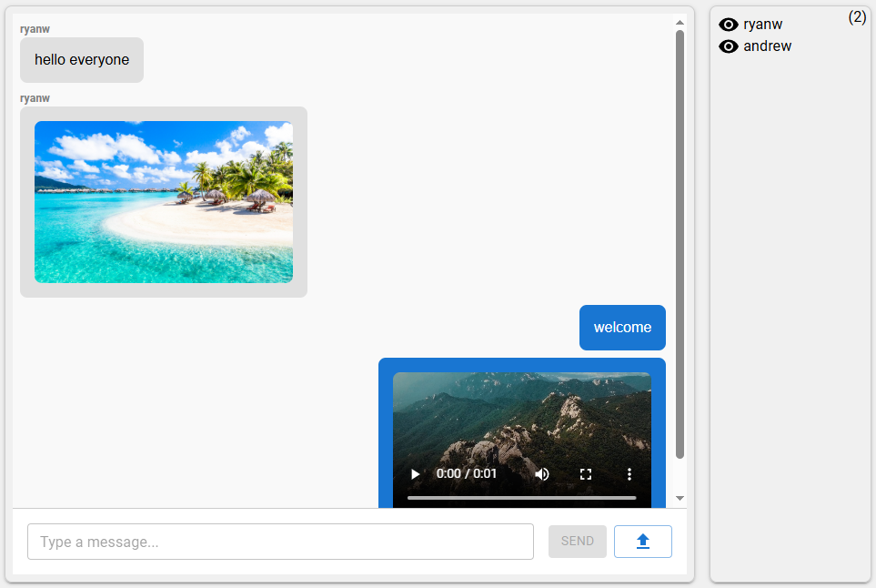876x588 pixels.
Task: Click the scrollbar up arrow in chat
Action: 680,23
